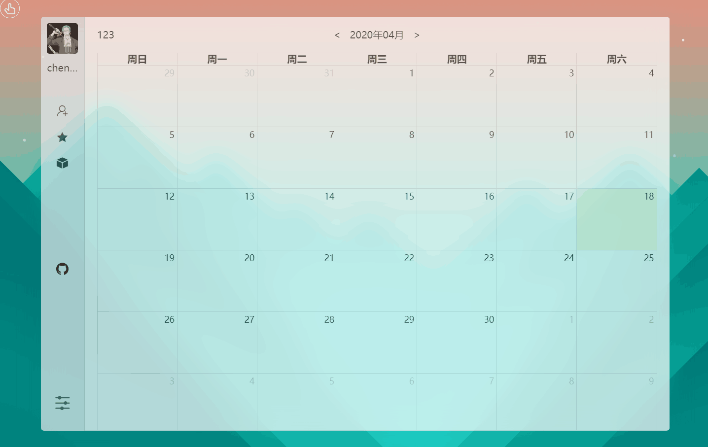Open the GitHub icon link
This screenshot has width=708, height=447.
click(62, 269)
